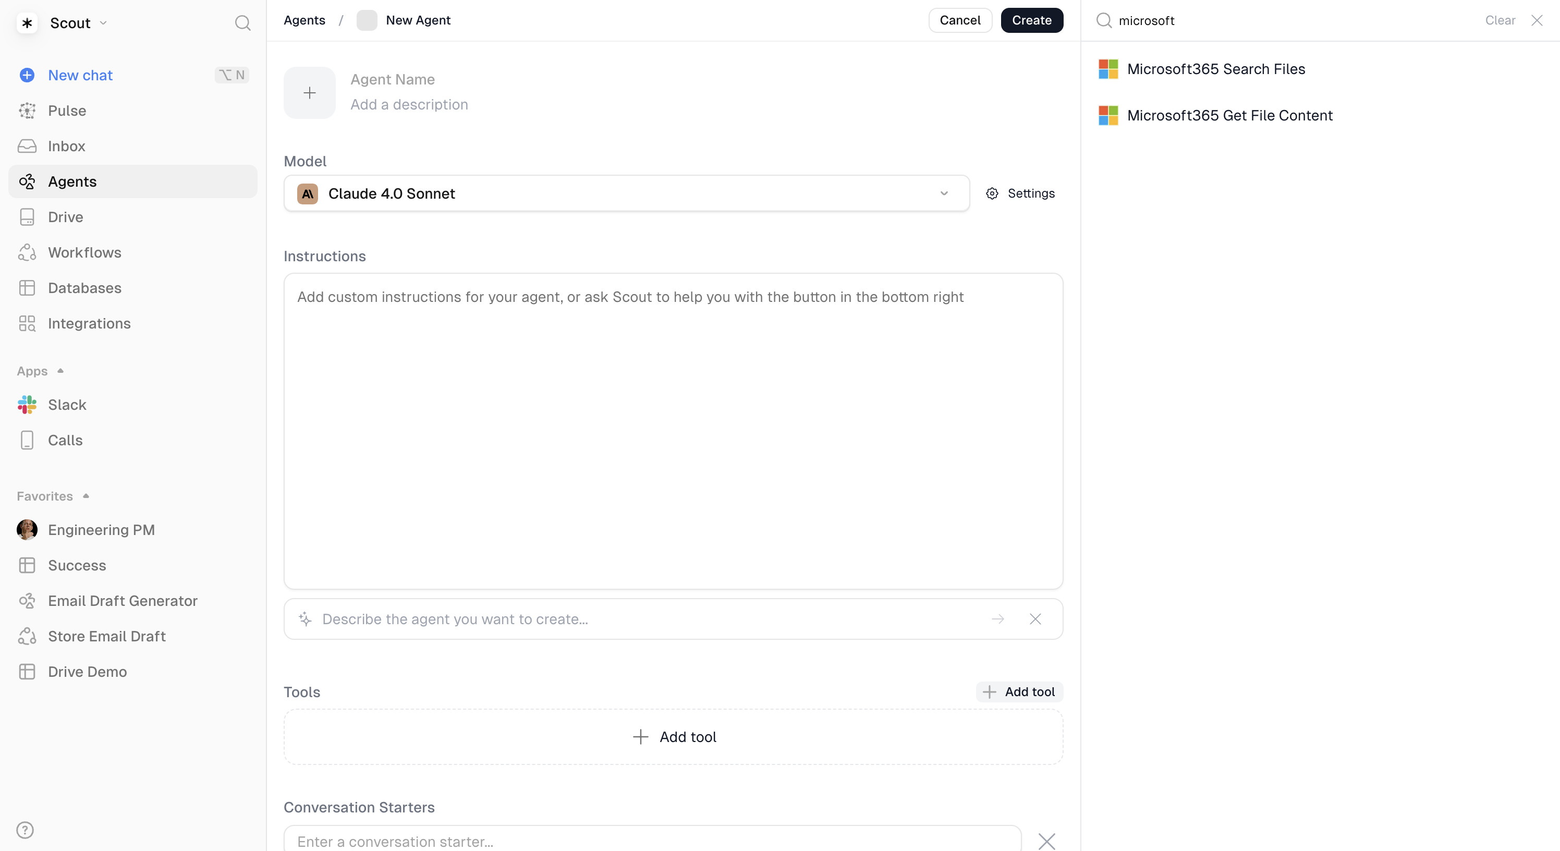Select Microsoft365 Search Files tool
1560x851 pixels.
coord(1215,69)
